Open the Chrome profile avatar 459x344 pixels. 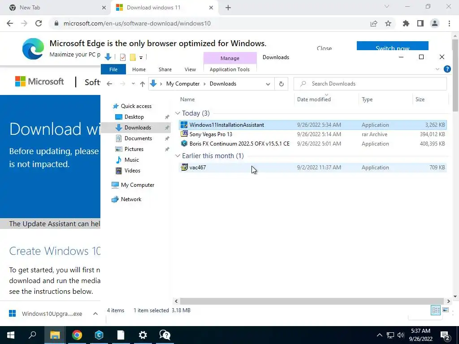click(x=435, y=23)
